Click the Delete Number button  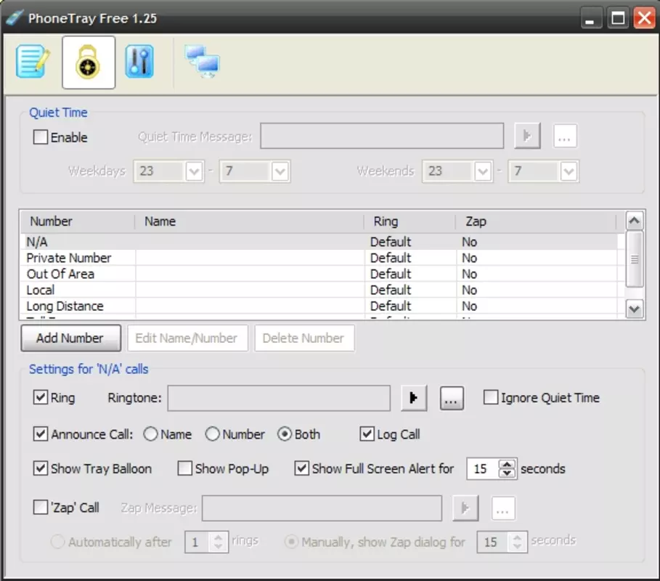coord(304,338)
